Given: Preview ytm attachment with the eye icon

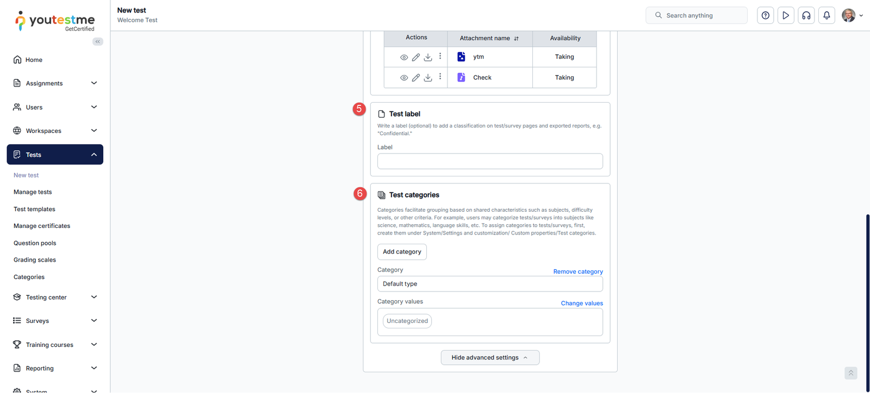Looking at the screenshot, I should [x=404, y=57].
